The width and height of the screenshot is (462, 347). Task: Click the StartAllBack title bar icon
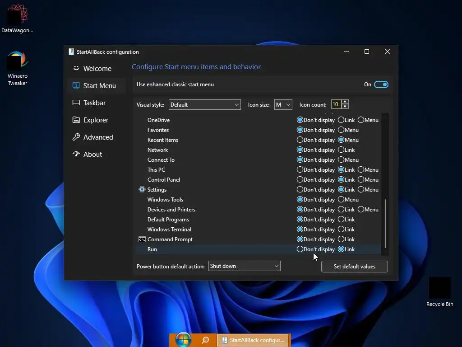(x=71, y=52)
